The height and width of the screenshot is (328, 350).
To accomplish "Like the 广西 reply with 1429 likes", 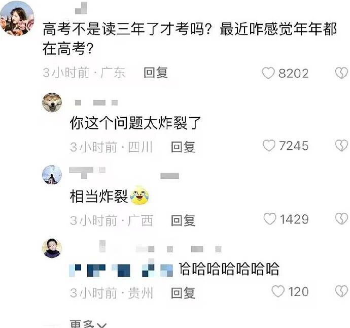I will pyautogui.click(x=270, y=219).
